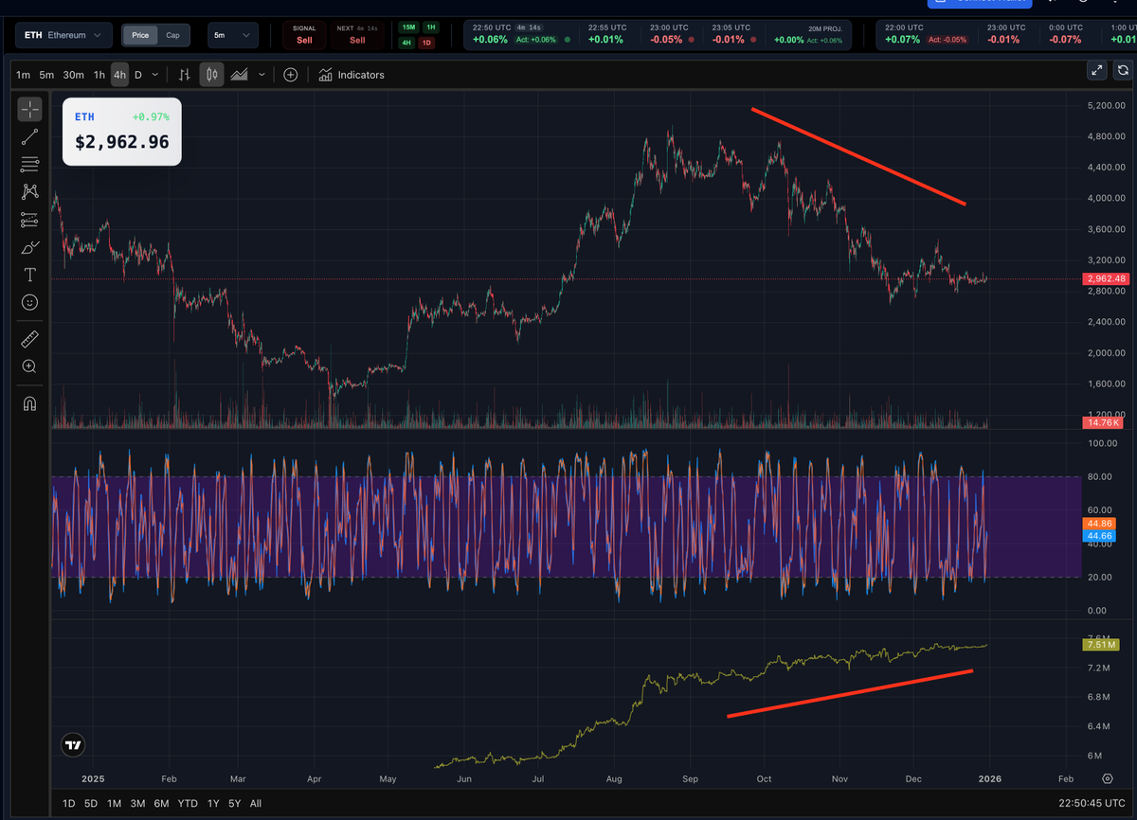This screenshot has width=1137, height=820.
Task: Open the Indicators panel
Action: (352, 75)
